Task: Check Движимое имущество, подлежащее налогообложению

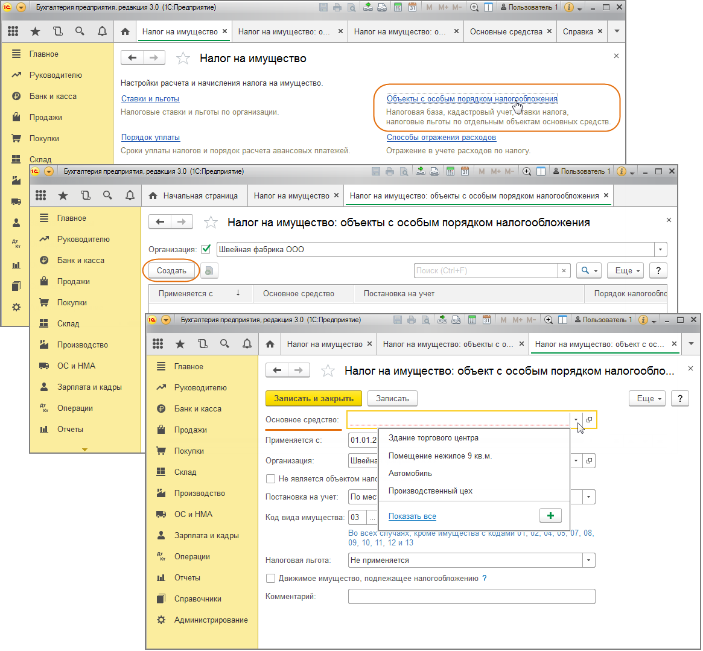Action: pyautogui.click(x=270, y=579)
